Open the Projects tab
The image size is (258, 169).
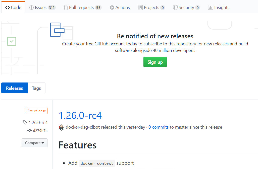151,8
